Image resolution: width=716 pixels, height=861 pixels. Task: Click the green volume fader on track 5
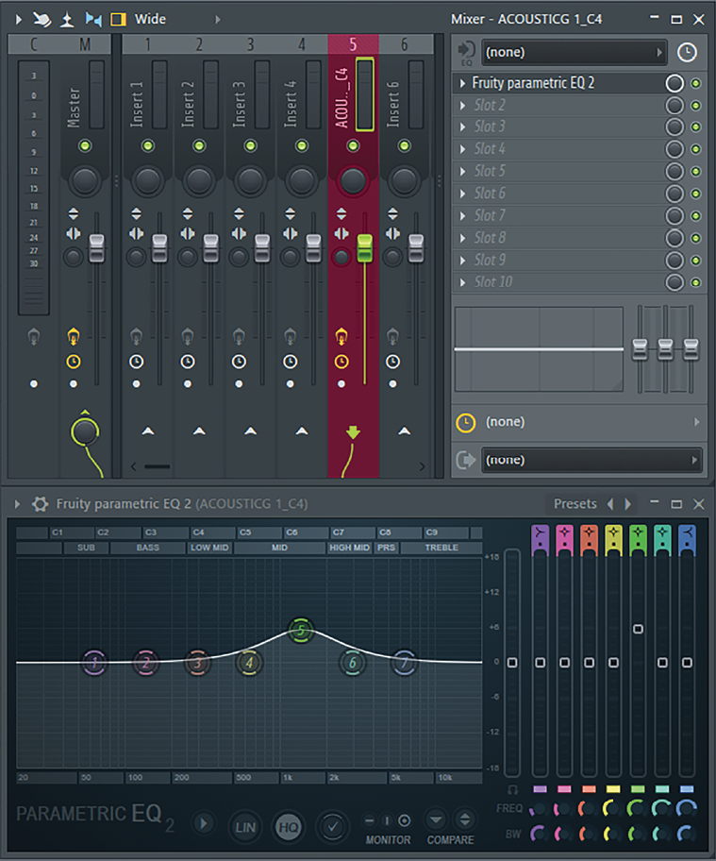click(365, 247)
